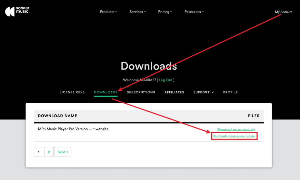Download the sonaar-music-pro.zip file
300x180 pixels.
tap(233, 136)
